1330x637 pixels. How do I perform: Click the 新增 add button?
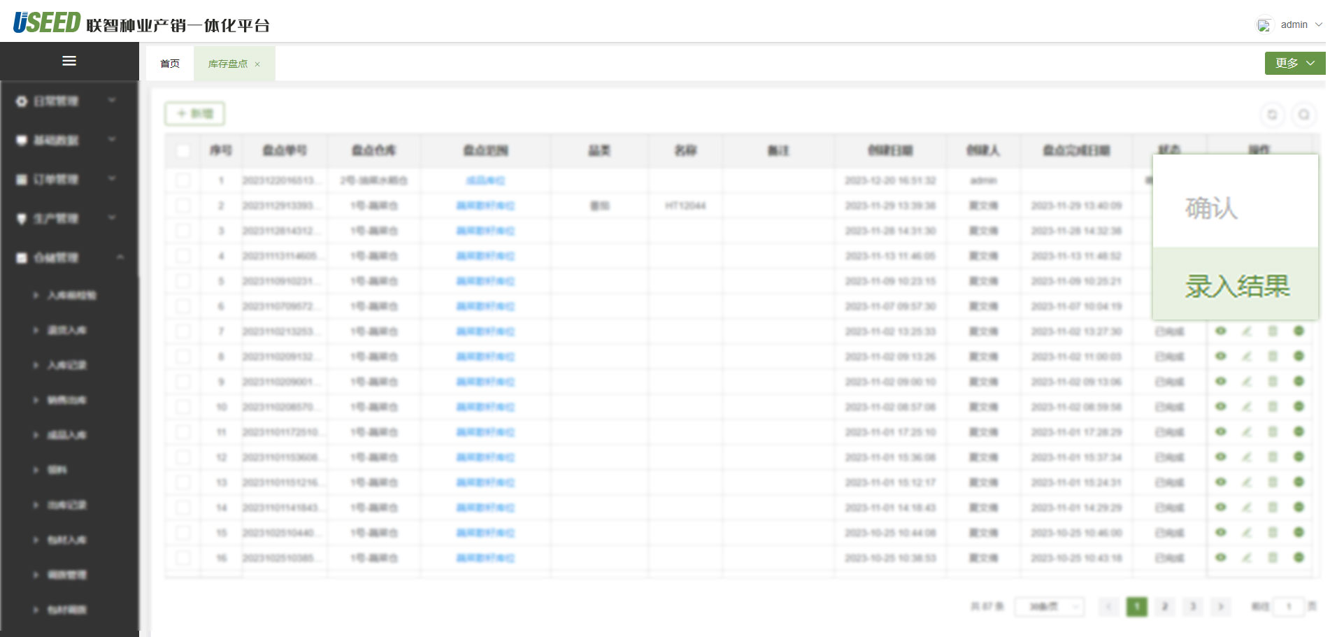(195, 114)
